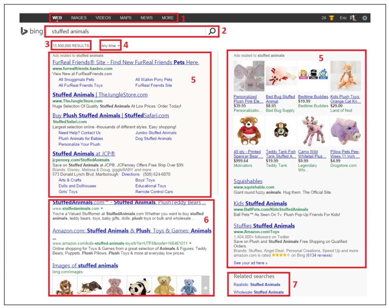Open Jumbo Stuffed Animals link
The image size is (389, 308).
click(x=156, y=133)
